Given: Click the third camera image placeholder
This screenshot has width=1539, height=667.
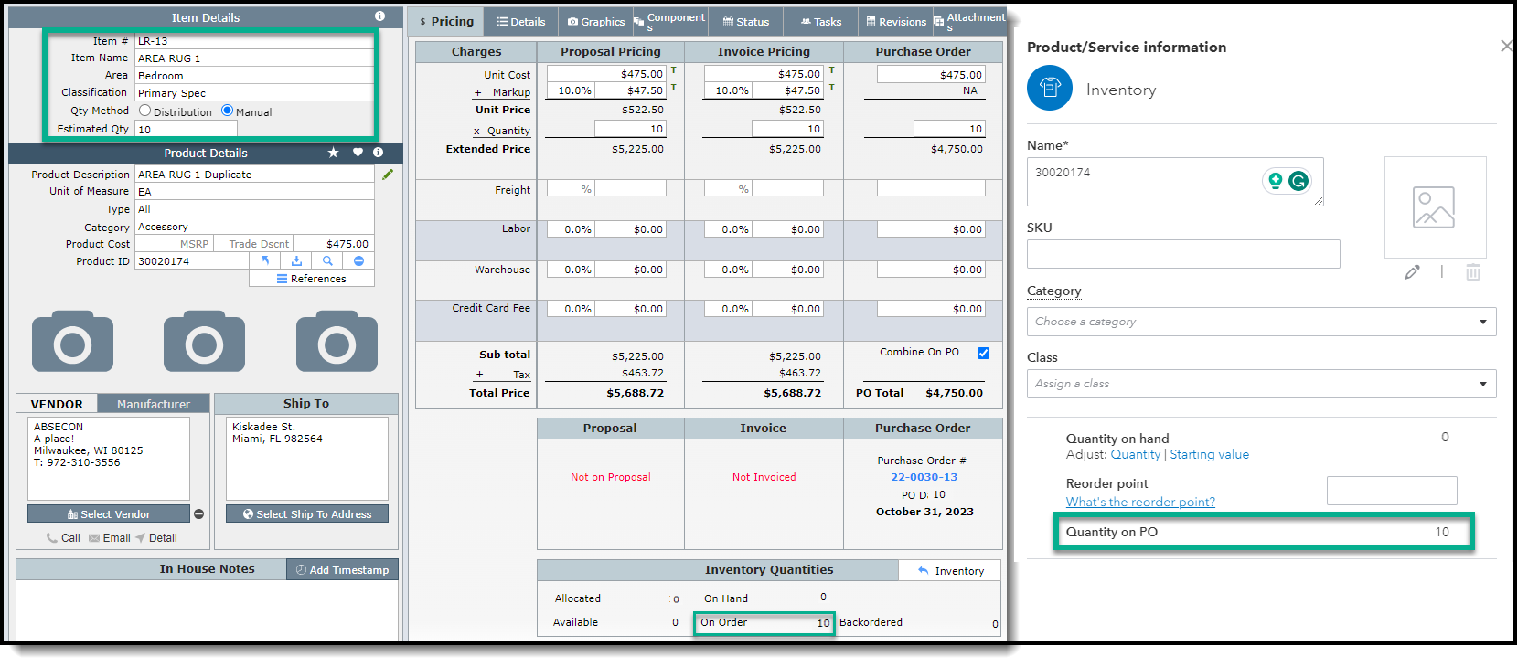Looking at the screenshot, I should click(337, 342).
